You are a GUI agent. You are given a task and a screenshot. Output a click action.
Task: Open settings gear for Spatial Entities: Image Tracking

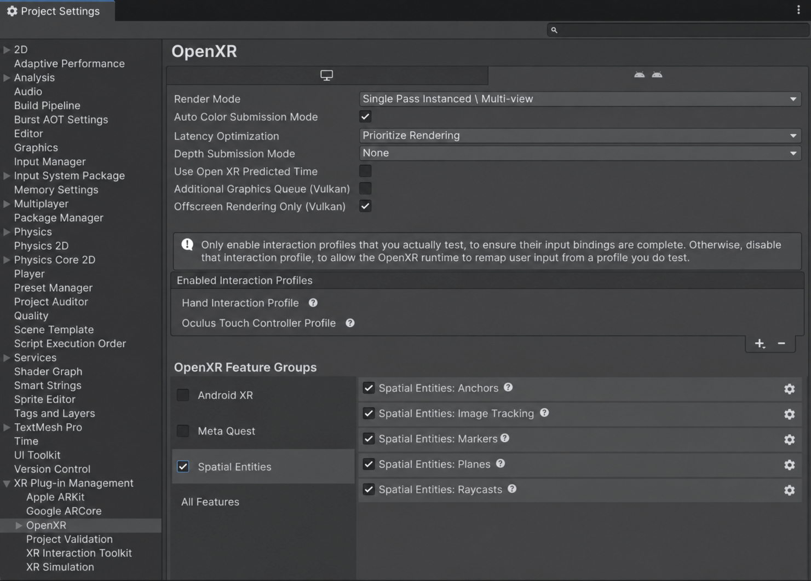pos(789,414)
